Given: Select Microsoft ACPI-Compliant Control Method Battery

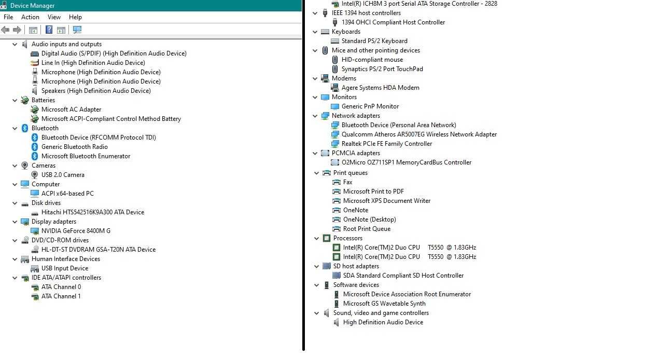Looking at the screenshot, I should click(x=111, y=119).
